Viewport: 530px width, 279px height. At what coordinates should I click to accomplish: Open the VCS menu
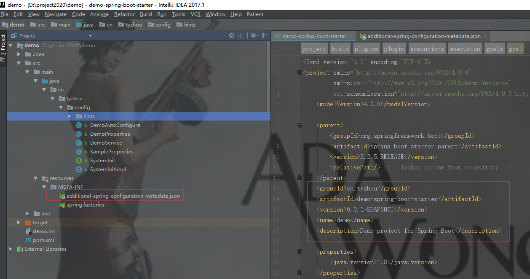195,14
